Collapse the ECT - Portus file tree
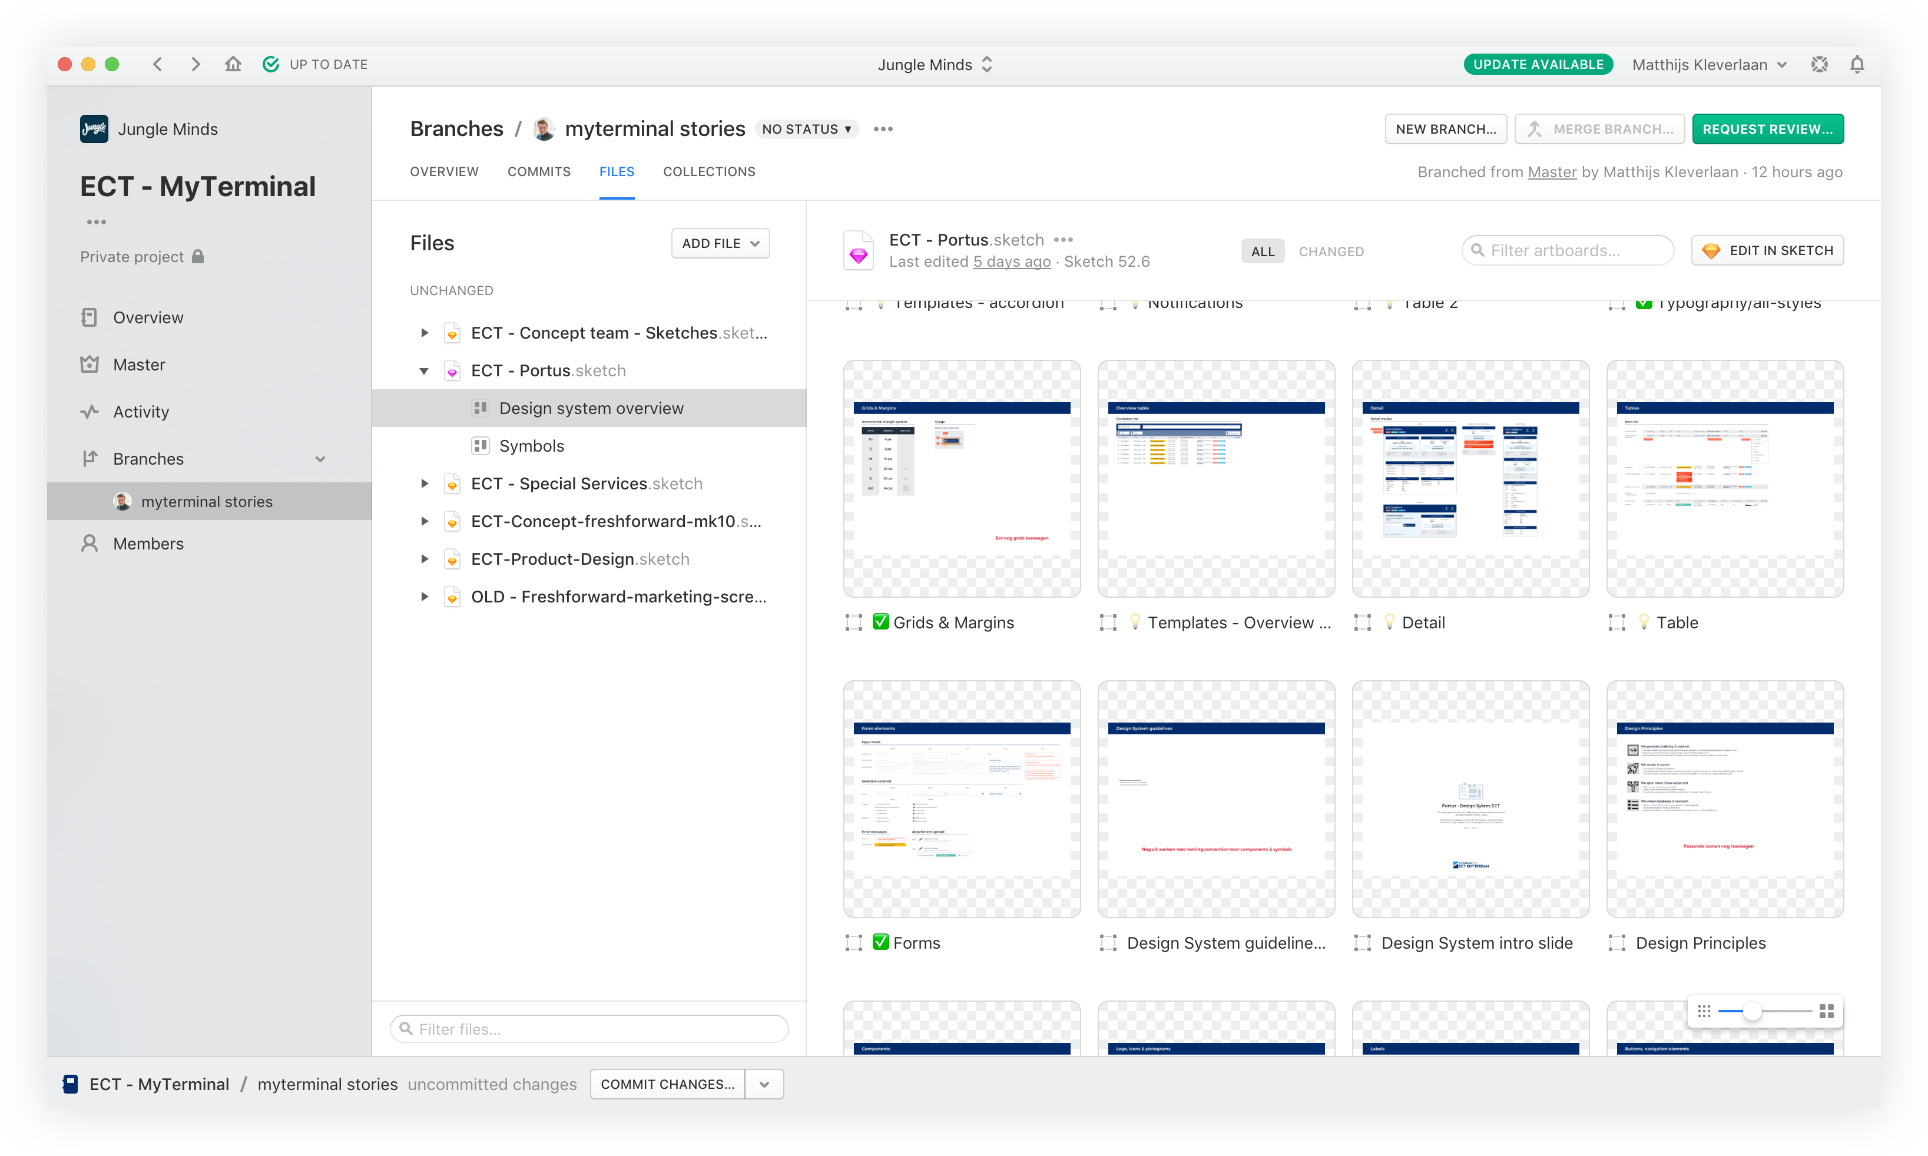This screenshot has width=1928, height=1156. 425,371
